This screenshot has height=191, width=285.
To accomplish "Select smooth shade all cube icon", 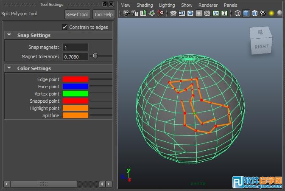I will (246, 13).
